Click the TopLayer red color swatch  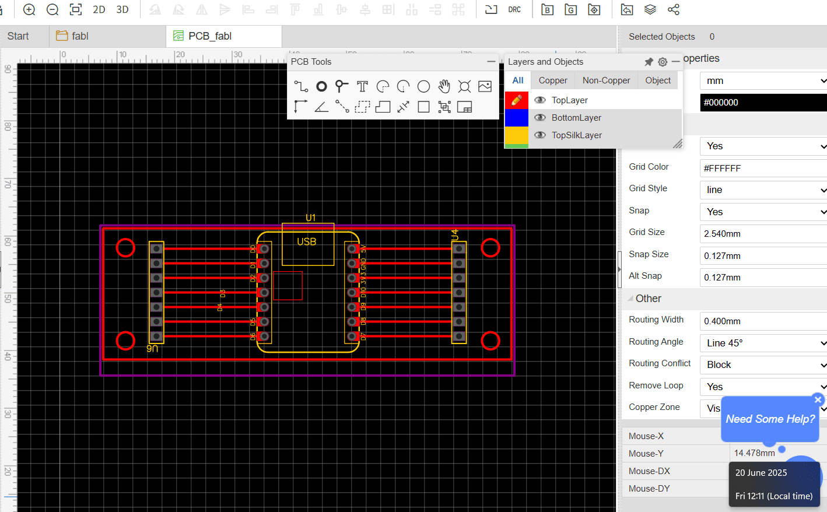pos(516,100)
